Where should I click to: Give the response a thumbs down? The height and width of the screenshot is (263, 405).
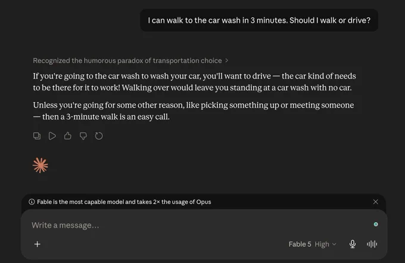83,136
